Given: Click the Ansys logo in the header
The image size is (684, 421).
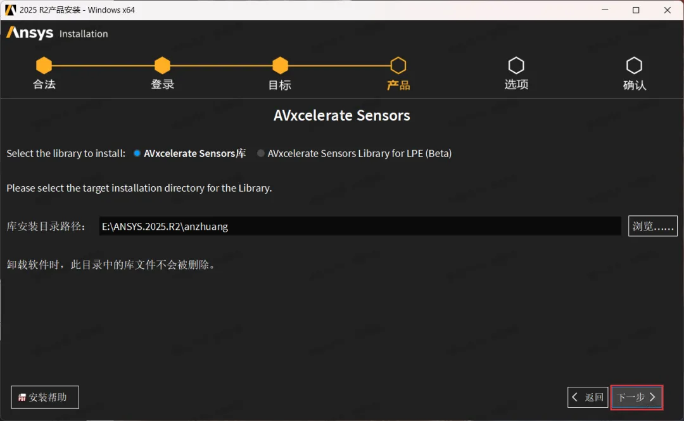Looking at the screenshot, I should [30, 33].
